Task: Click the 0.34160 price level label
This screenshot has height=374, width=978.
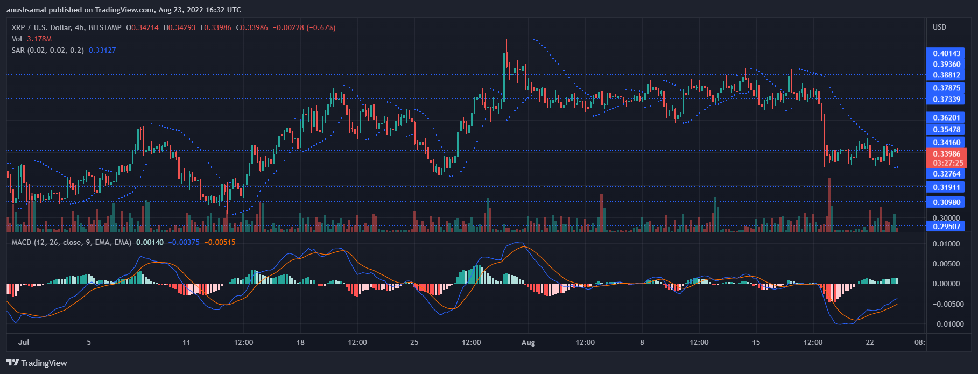Action: tap(945, 143)
